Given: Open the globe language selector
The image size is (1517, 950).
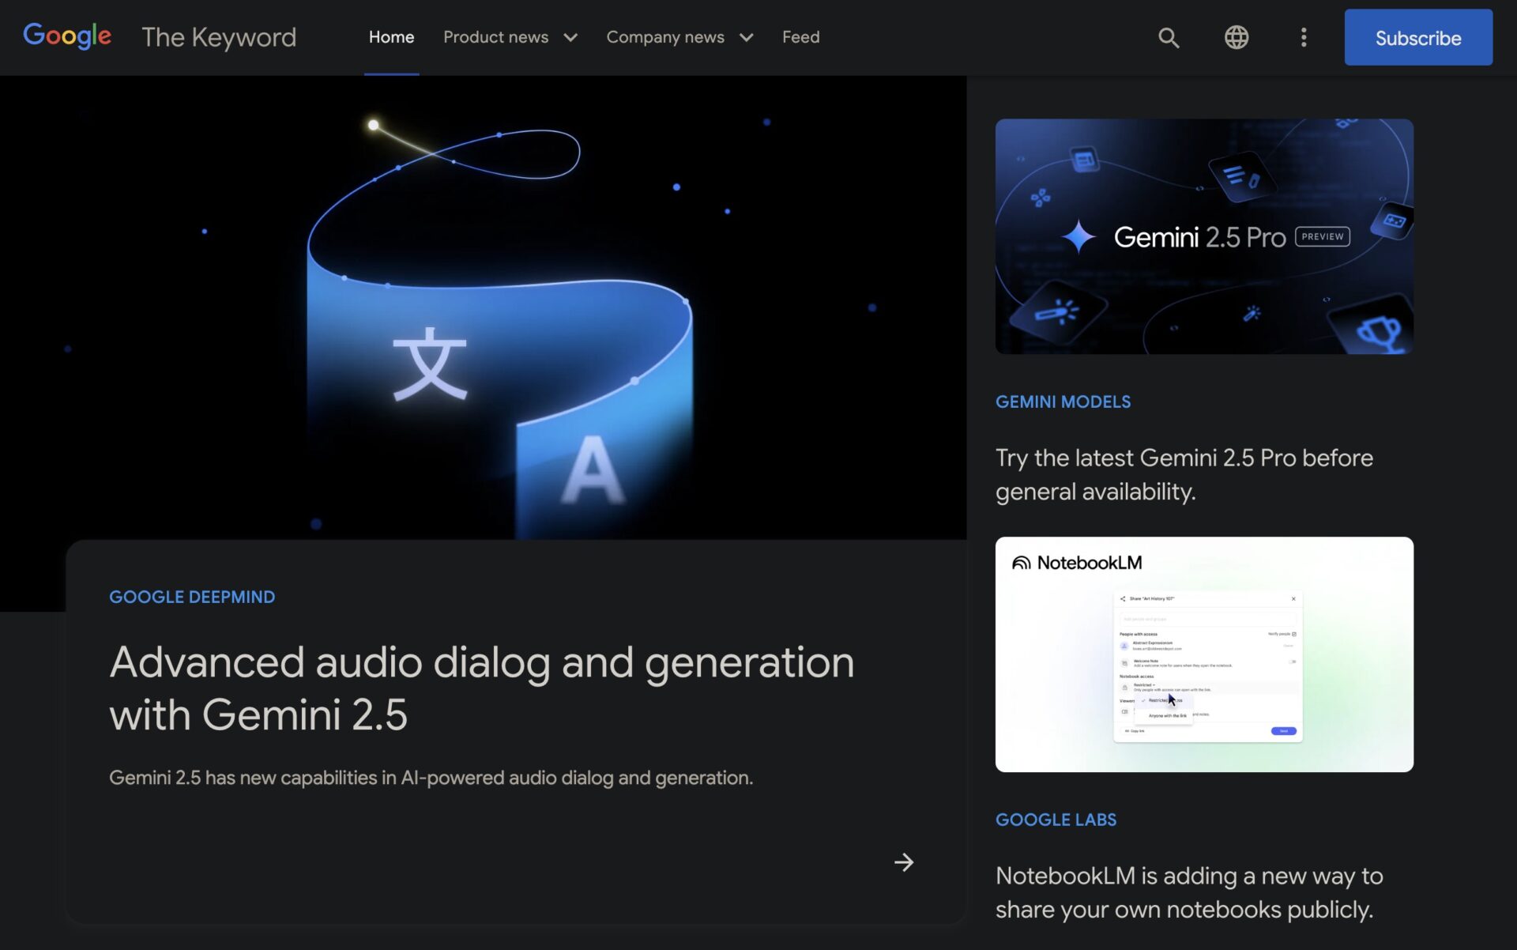Looking at the screenshot, I should tap(1237, 37).
